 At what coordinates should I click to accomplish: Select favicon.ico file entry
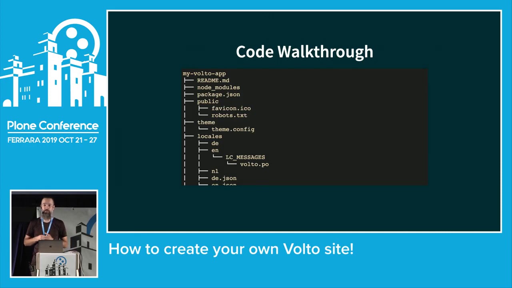coord(231,108)
